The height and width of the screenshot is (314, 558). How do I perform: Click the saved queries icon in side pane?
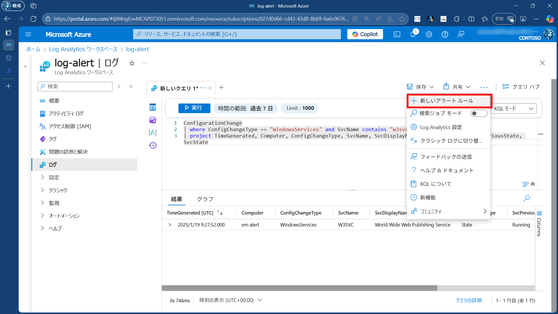153,120
